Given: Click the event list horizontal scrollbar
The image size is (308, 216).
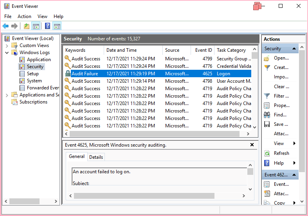Looking at the screenshot, I should tap(157, 134).
